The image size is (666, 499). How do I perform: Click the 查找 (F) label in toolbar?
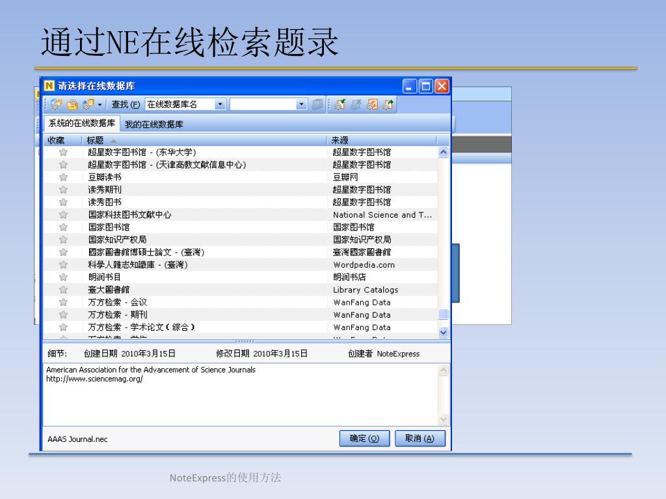point(126,105)
